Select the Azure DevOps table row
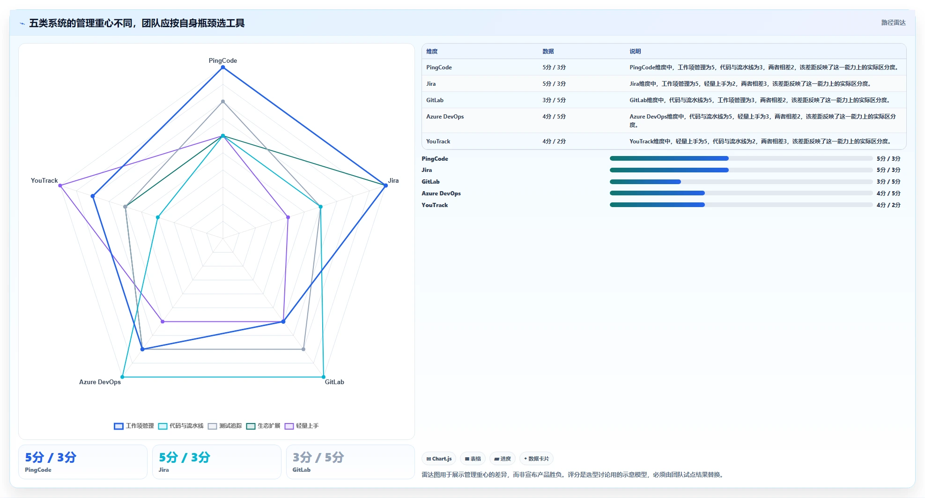The image size is (925, 498). point(664,120)
